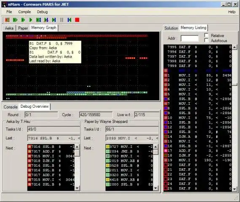Select memory row 13 SPL.B
The width and height of the screenshot is (240, 202).
198,132
